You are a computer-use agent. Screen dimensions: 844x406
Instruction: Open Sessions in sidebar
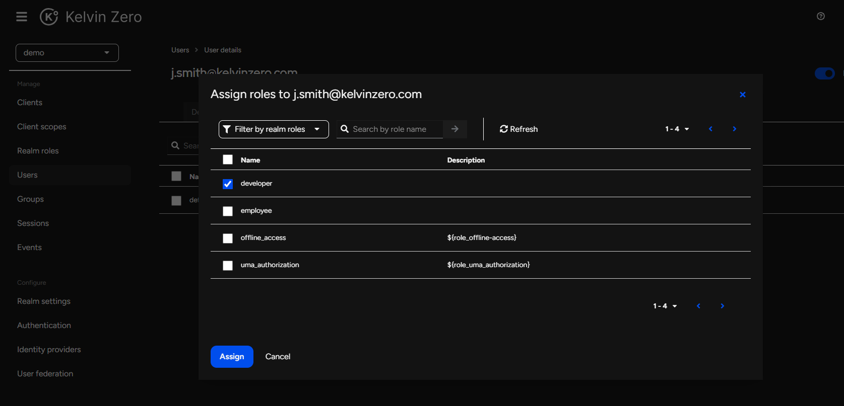click(x=33, y=223)
